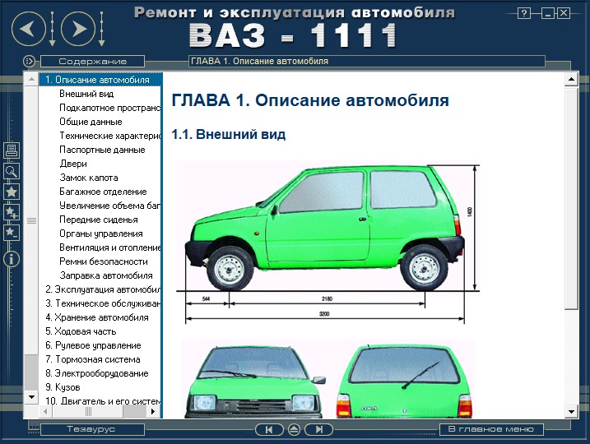Click the contents horizontal scrollbar thumb

pos(88,412)
